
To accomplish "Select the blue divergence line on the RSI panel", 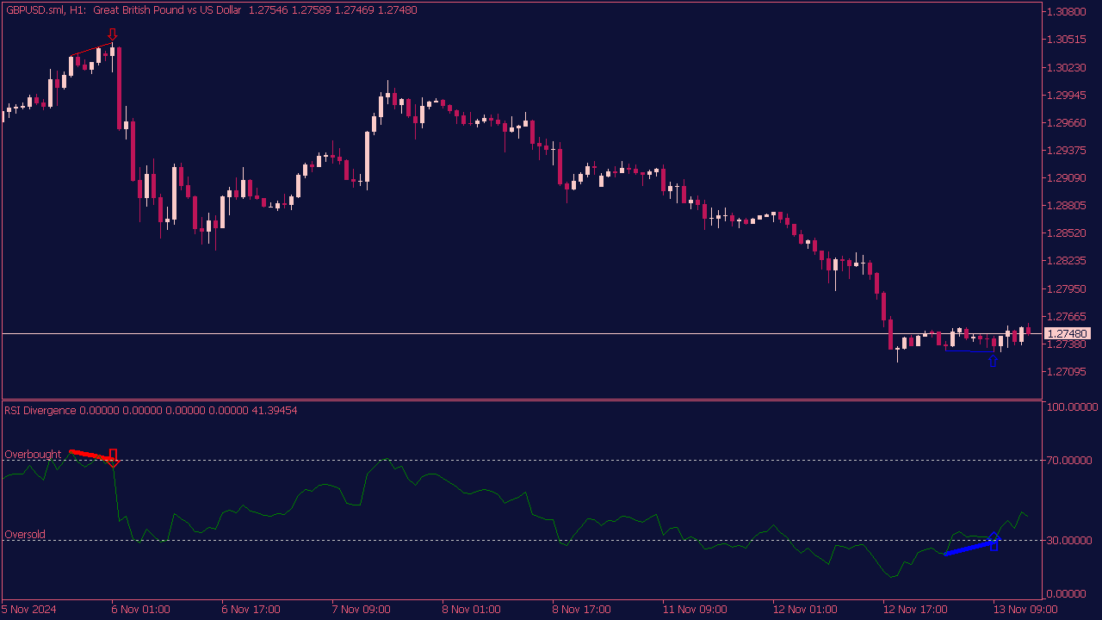I will [x=970, y=547].
